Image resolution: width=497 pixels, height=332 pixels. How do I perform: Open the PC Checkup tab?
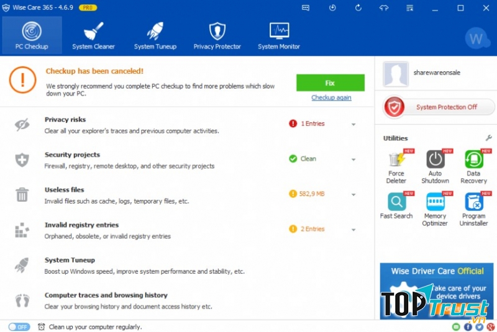click(32, 35)
